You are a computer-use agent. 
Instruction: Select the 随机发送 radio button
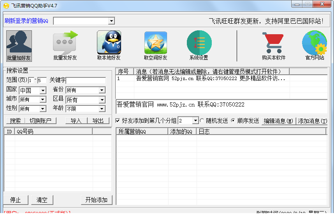click(202, 121)
